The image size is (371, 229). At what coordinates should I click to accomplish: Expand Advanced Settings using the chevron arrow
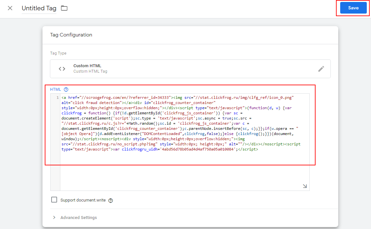(54, 217)
